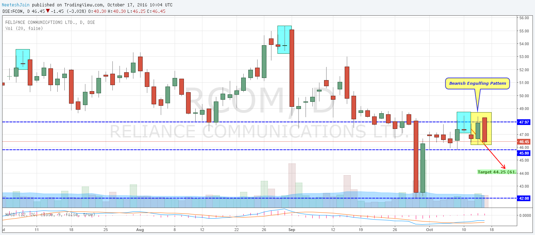The image size is (535, 235).
Task: Click the 50.00 price axis tick
Action: pos(524,96)
